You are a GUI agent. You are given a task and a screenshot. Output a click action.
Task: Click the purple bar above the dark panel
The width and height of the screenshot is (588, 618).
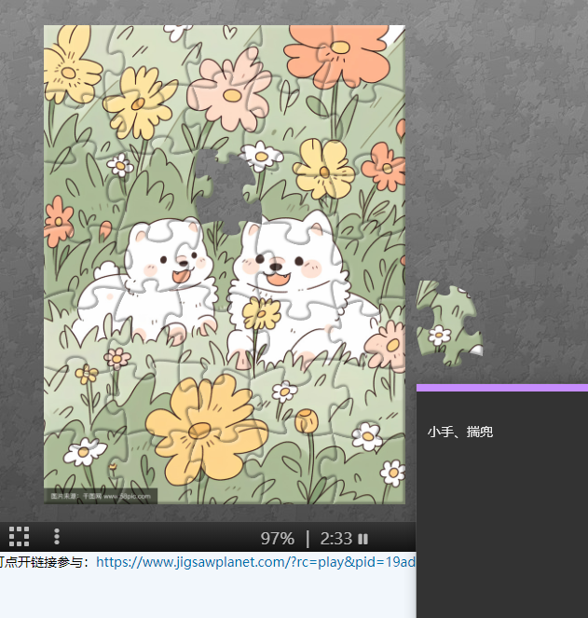pyautogui.click(x=501, y=387)
